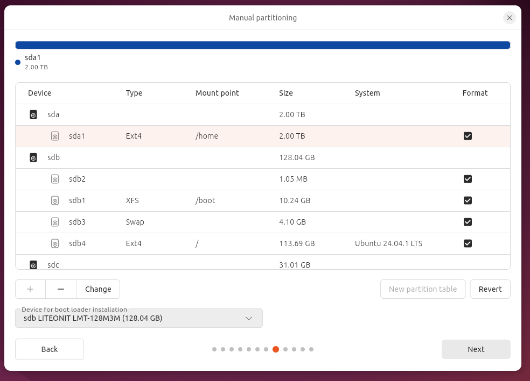Toggle Format checkbox for sdb1 XFS partition

468,200
